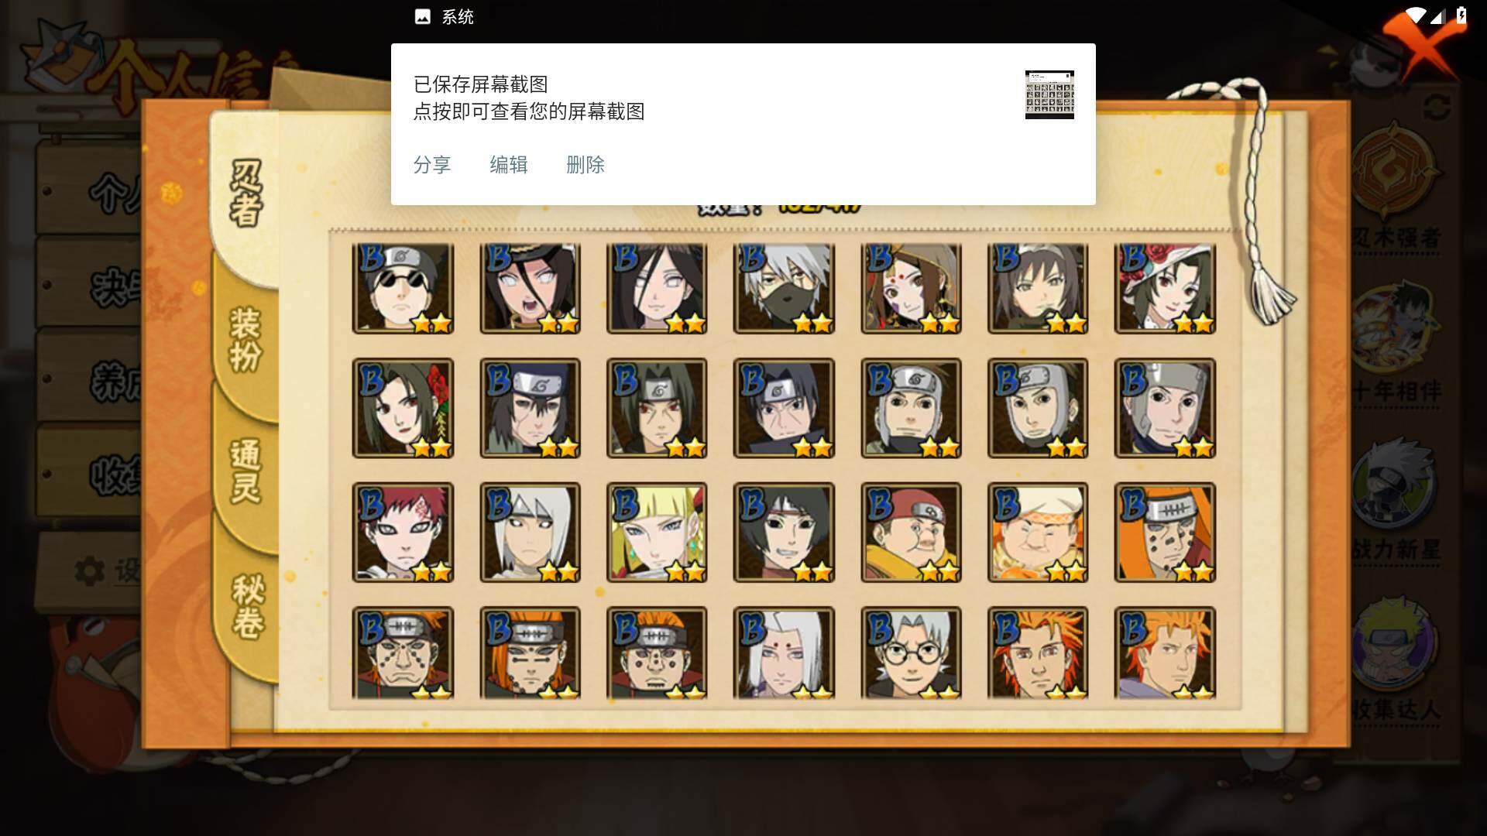Open the 秘卷 tab
The width and height of the screenshot is (1487, 836).
(x=248, y=605)
